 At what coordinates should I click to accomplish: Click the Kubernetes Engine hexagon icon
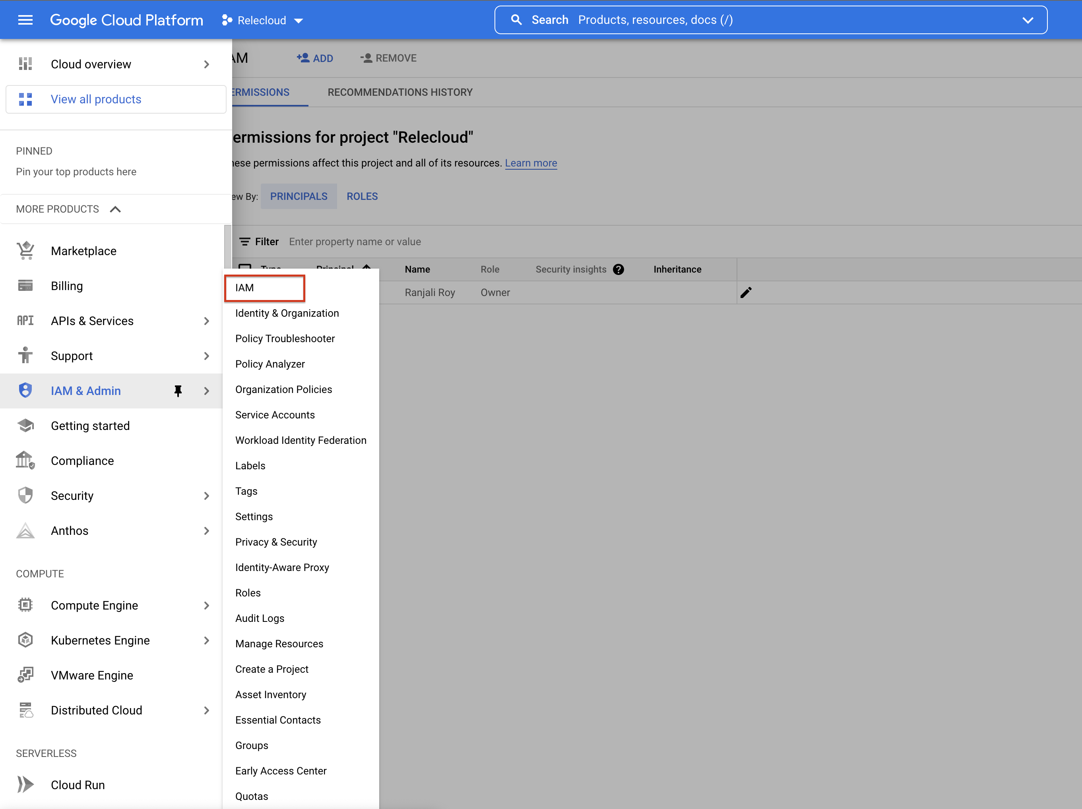tap(25, 640)
